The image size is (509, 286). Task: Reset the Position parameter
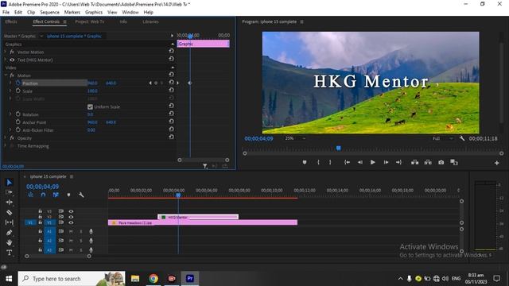171,83
